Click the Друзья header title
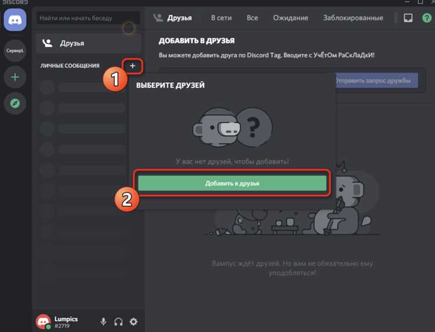 179,18
